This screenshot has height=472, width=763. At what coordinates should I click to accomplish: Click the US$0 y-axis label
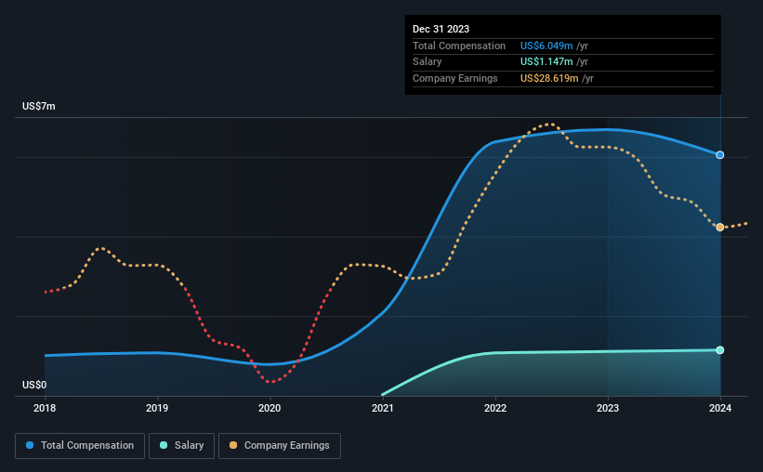34,385
